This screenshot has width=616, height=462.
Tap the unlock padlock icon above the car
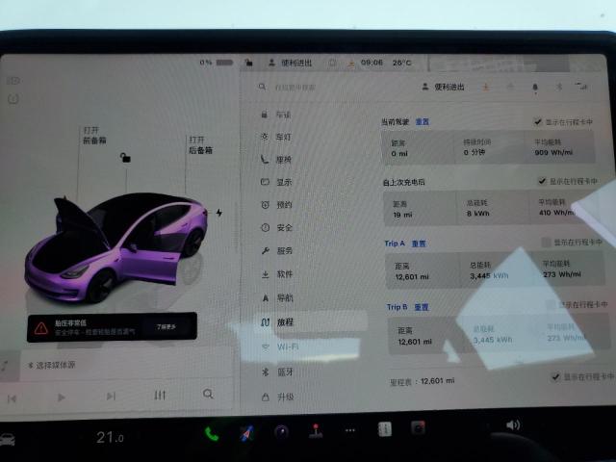click(125, 157)
